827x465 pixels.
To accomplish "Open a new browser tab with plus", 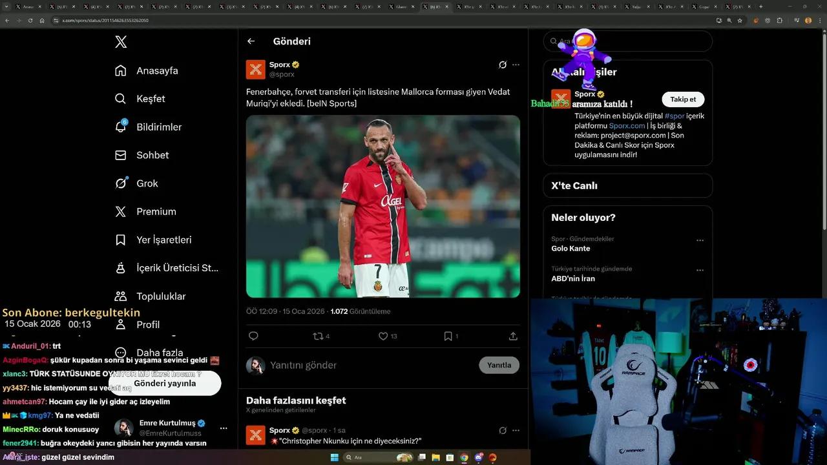I will click(x=760, y=6).
